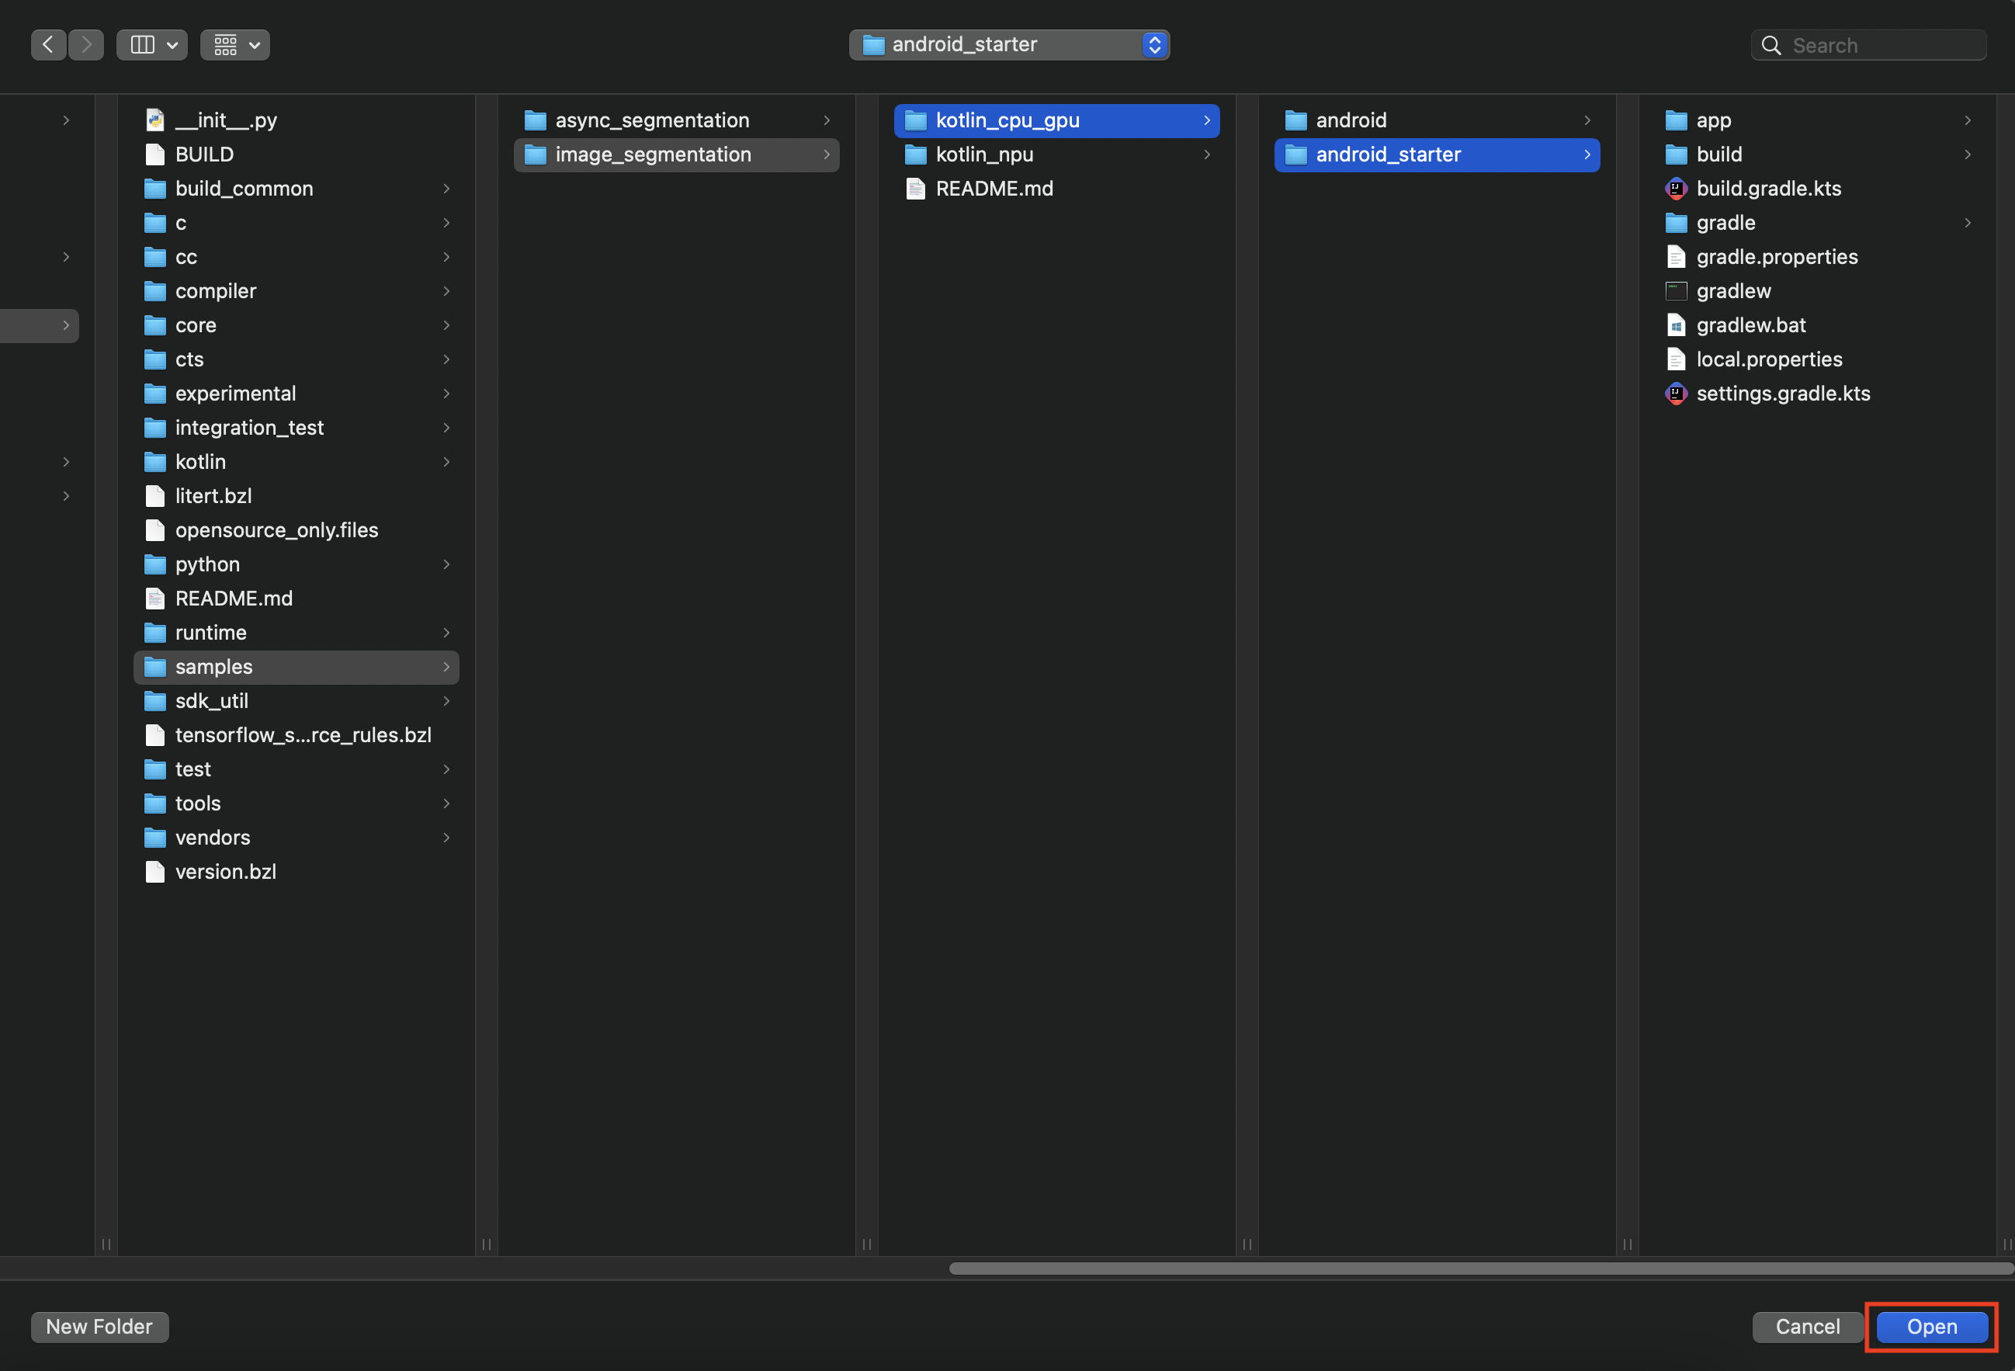Click the Cancel button
Image resolution: width=2015 pixels, height=1371 pixels.
[1807, 1326]
